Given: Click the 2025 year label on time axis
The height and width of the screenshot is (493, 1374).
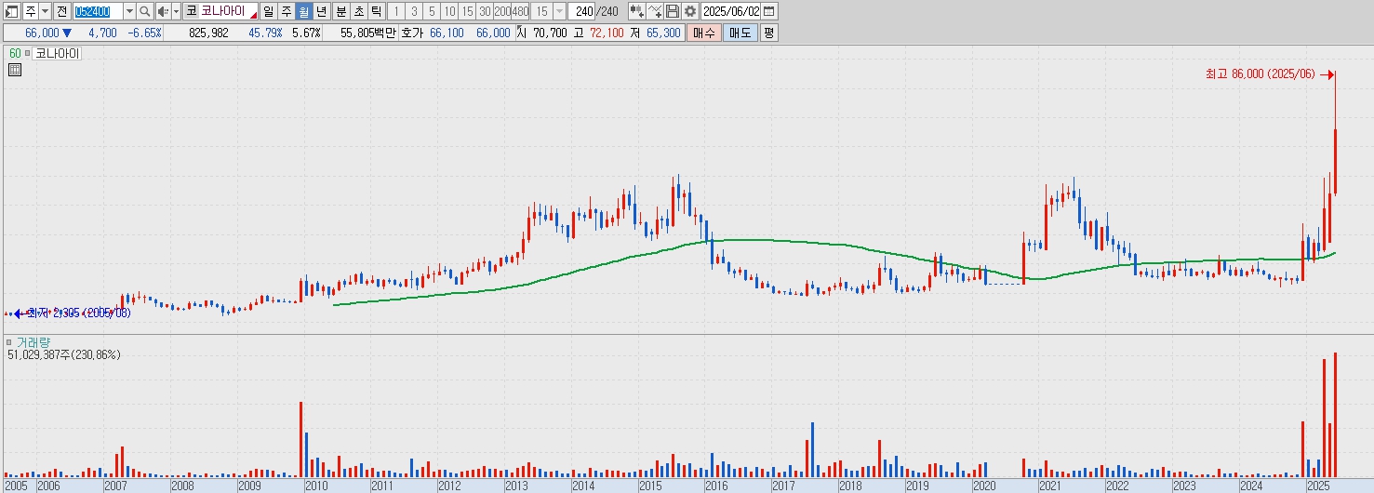Looking at the screenshot, I should 1317,486.
